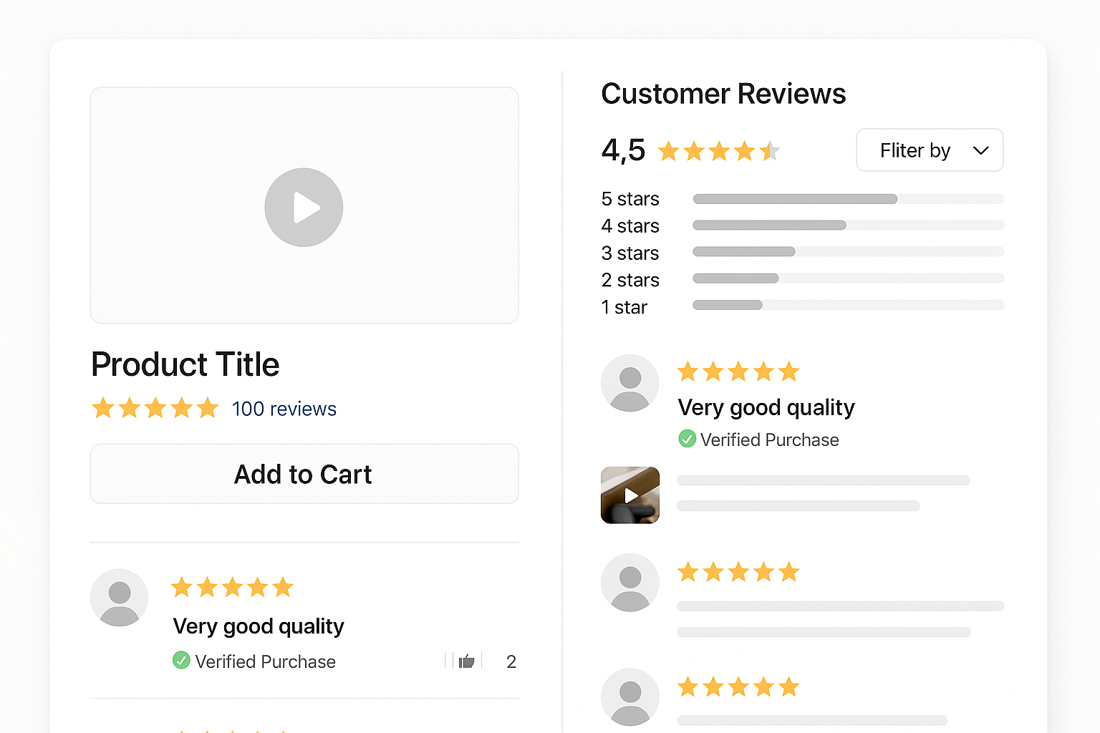
Task: Play the review video thumbnail
Action: pos(629,495)
